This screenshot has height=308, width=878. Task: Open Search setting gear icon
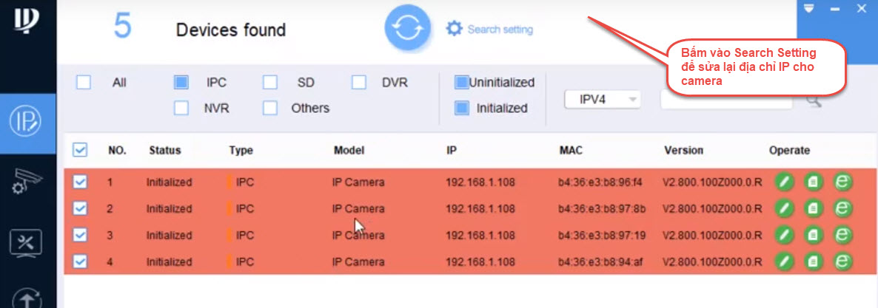[454, 29]
